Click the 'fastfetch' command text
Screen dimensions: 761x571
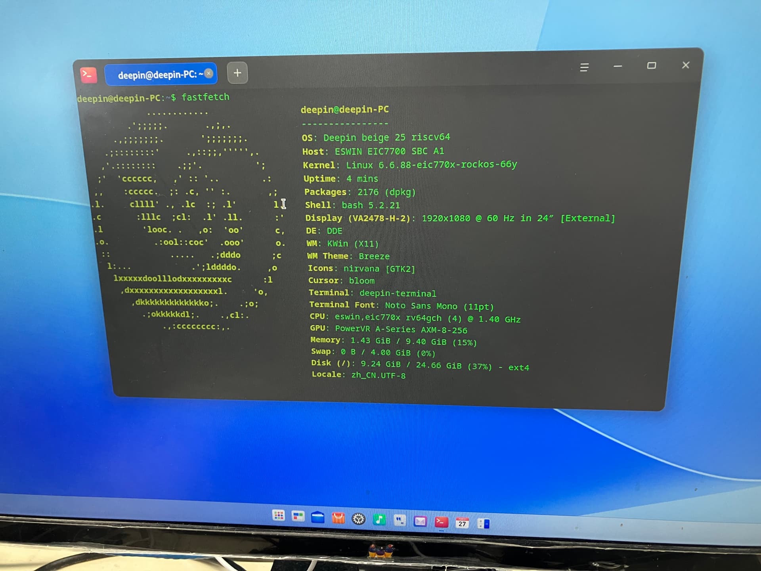(x=205, y=97)
